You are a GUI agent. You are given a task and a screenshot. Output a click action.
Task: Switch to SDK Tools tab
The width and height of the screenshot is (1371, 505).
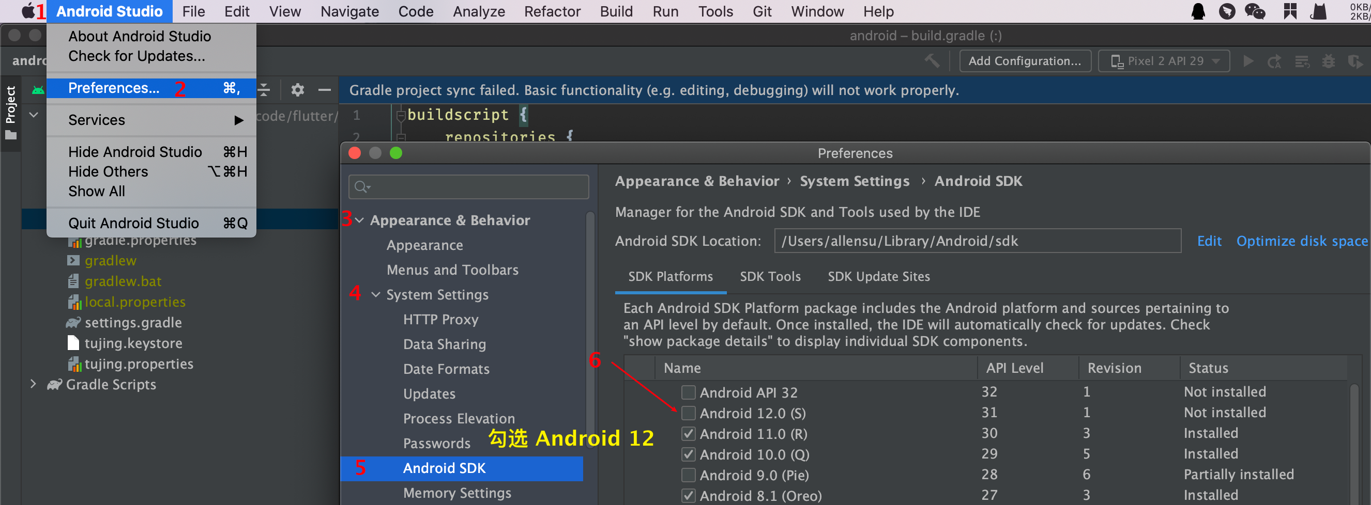pyautogui.click(x=770, y=276)
